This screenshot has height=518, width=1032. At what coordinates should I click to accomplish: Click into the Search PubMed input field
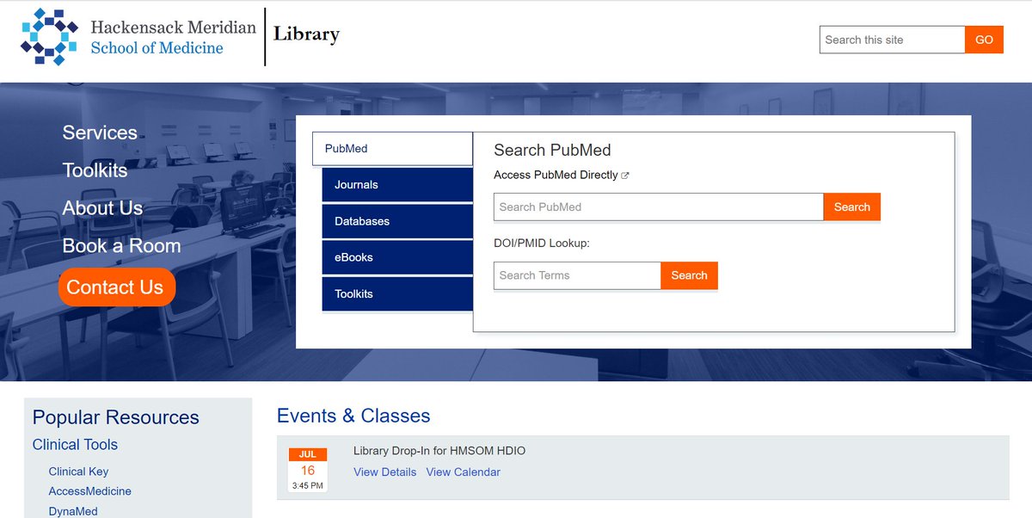tap(659, 207)
